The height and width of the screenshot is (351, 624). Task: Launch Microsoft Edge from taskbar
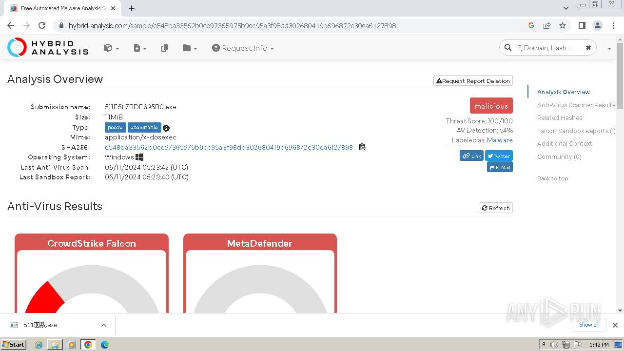click(x=105, y=345)
